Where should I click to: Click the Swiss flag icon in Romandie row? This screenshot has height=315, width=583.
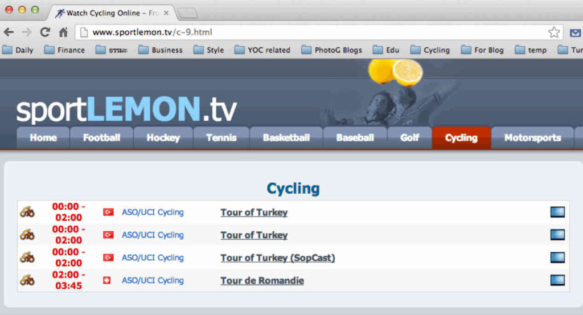106,280
